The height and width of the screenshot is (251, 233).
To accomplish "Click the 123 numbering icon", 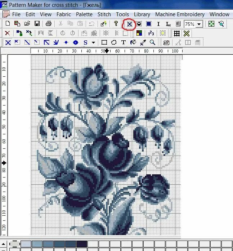I will pyautogui.click(x=151, y=33).
